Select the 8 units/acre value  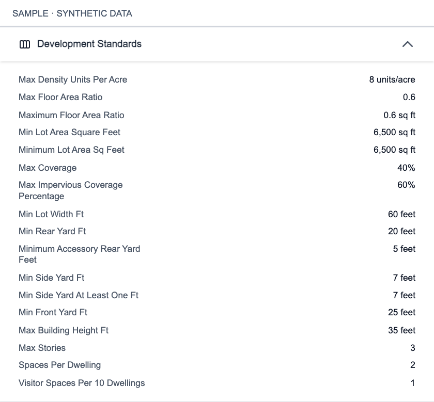click(392, 79)
